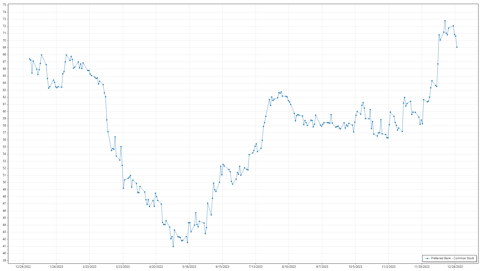The height and width of the screenshot is (271, 482).
Task: Click the 75 label on y-axis
Action: [x=4, y=5]
